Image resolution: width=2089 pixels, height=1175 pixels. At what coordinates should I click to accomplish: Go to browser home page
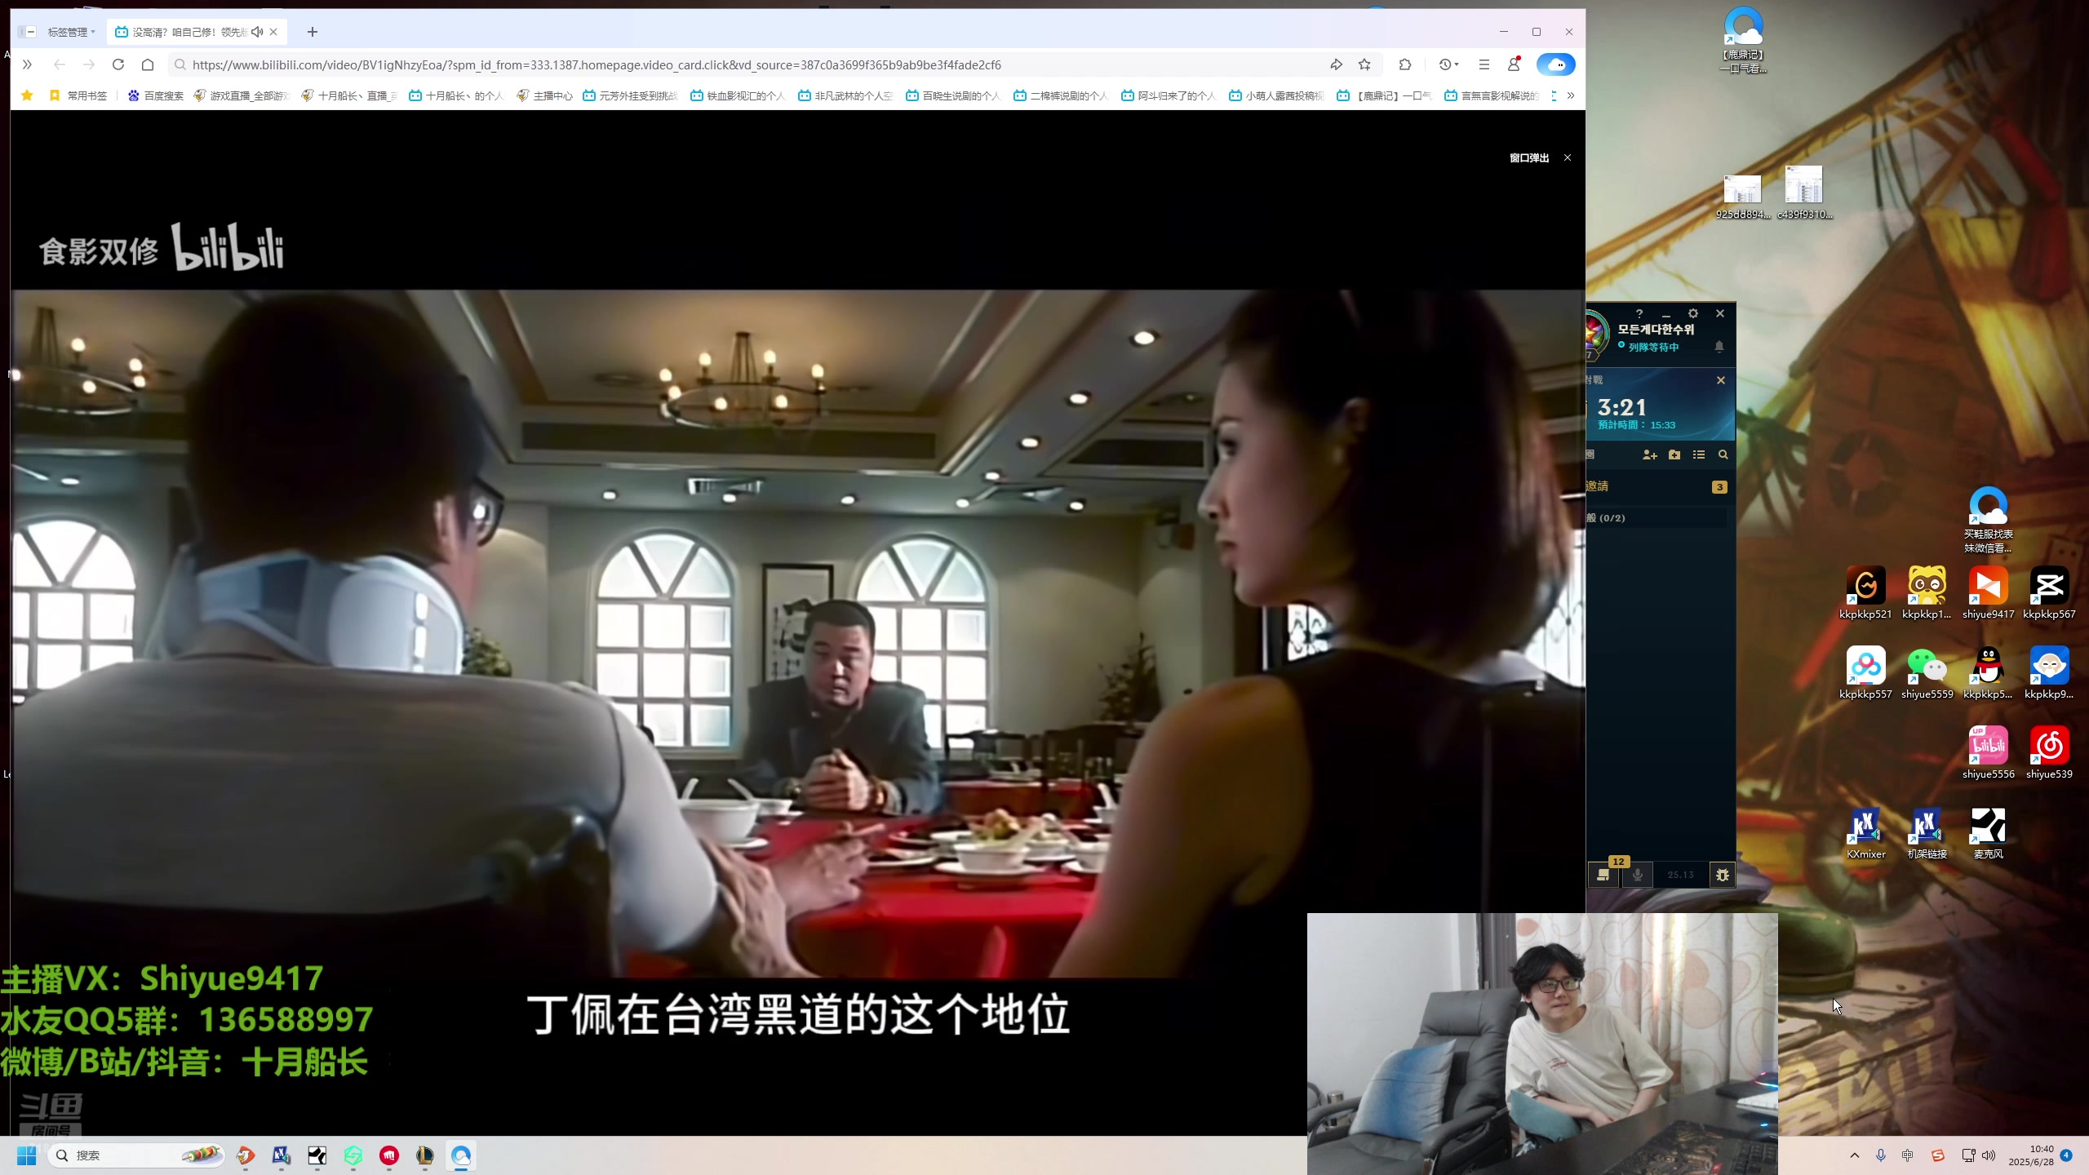(x=148, y=64)
